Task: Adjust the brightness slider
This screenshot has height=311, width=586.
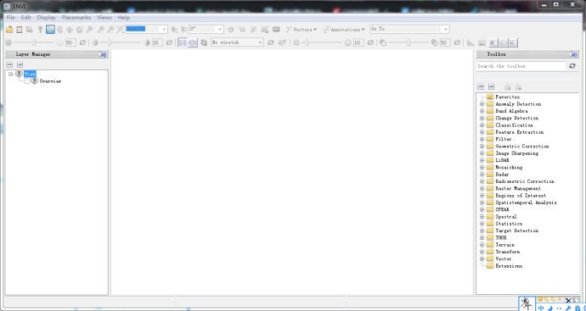Action: (34, 43)
